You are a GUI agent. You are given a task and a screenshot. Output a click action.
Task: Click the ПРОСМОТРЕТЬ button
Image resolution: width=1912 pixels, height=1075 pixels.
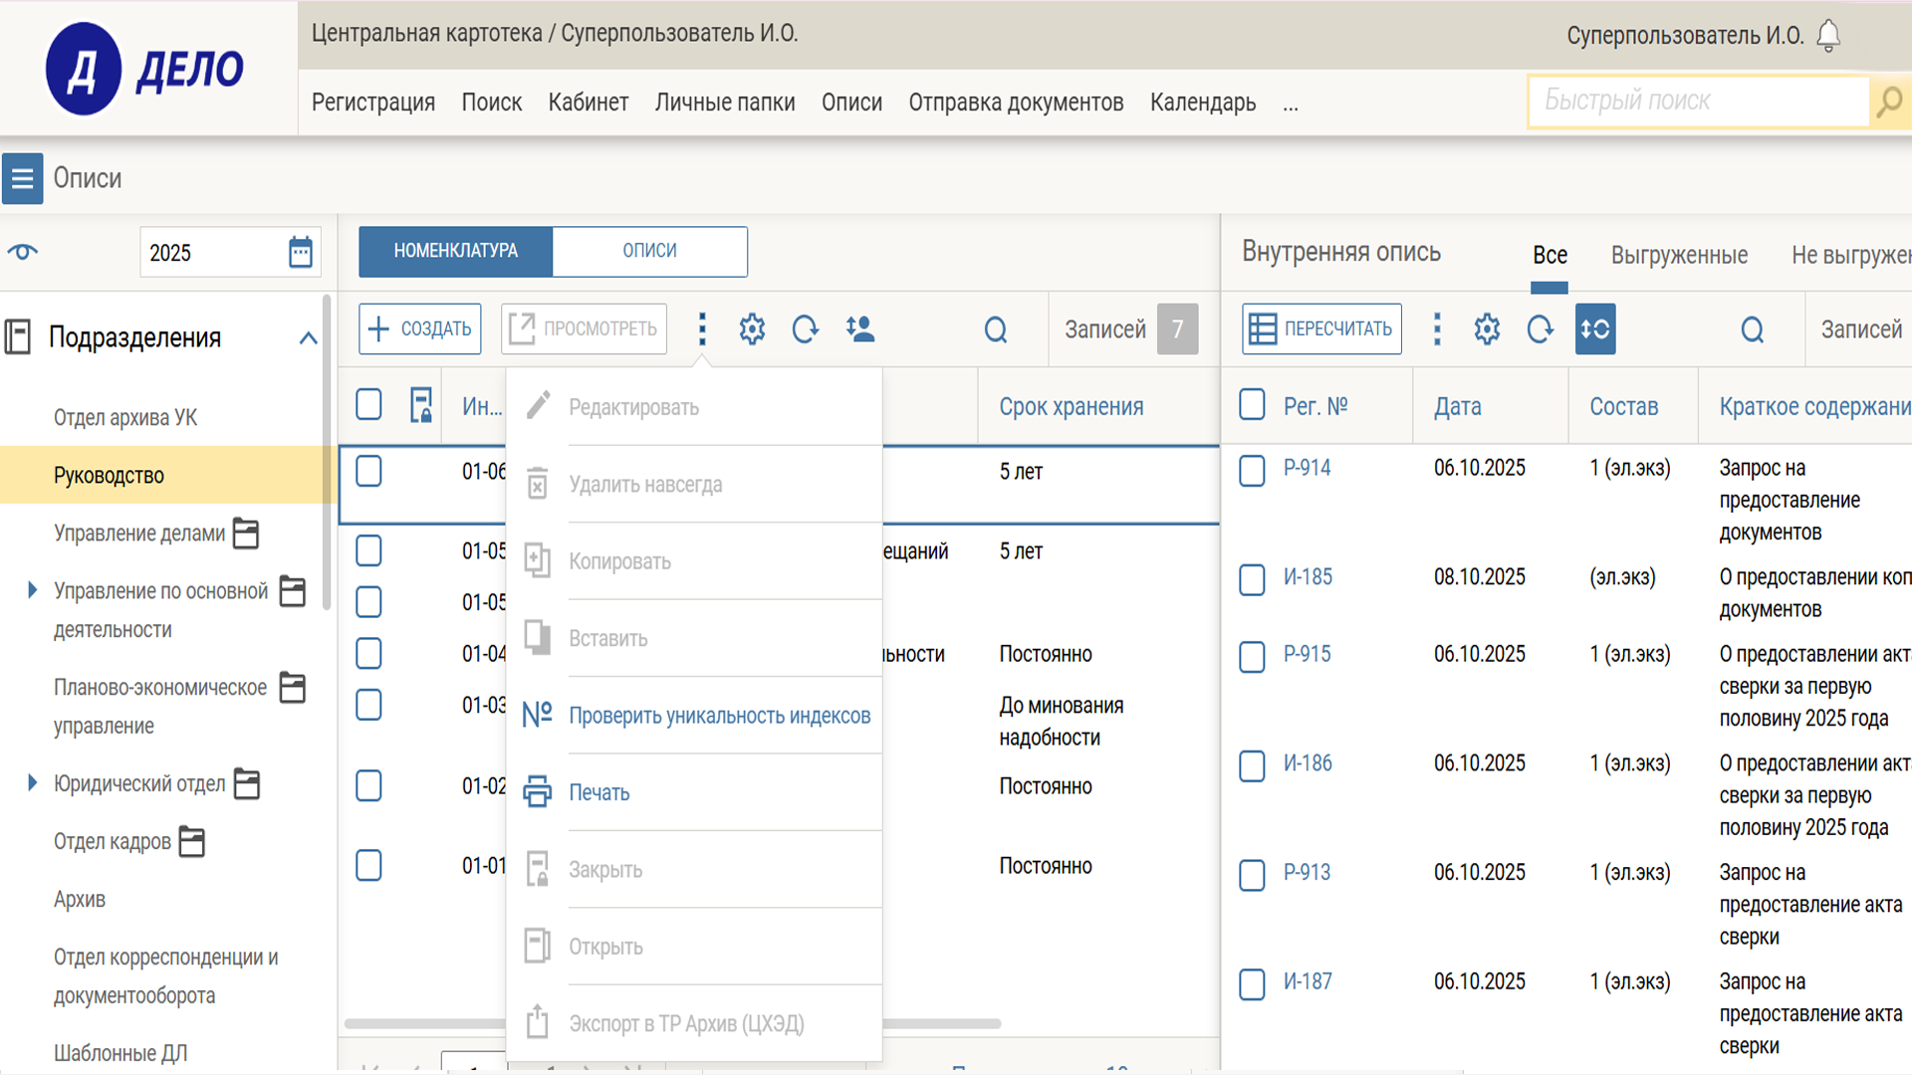point(584,329)
